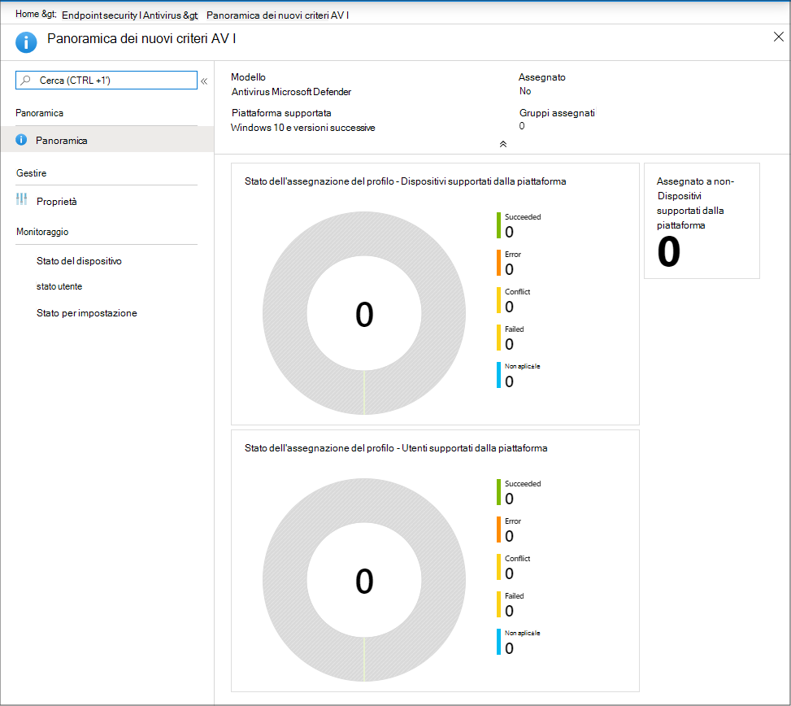
Task: Open the stato utente page
Action: coord(59,286)
